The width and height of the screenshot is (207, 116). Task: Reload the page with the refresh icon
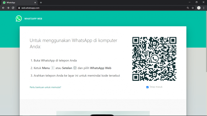(13, 8)
